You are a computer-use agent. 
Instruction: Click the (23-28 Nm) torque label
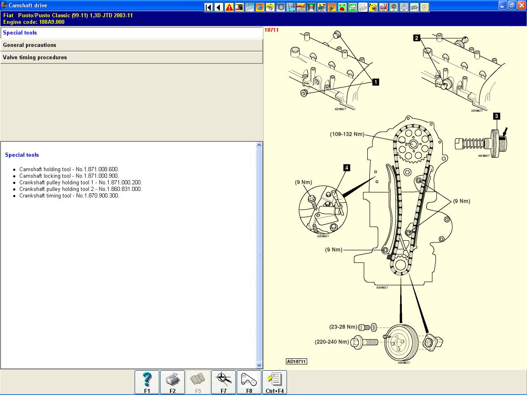(x=343, y=327)
